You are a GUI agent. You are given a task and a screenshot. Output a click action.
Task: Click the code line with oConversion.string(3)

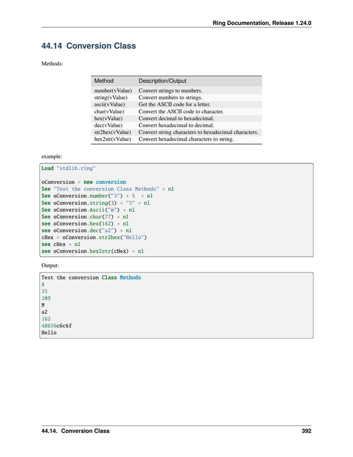[x=96, y=203]
